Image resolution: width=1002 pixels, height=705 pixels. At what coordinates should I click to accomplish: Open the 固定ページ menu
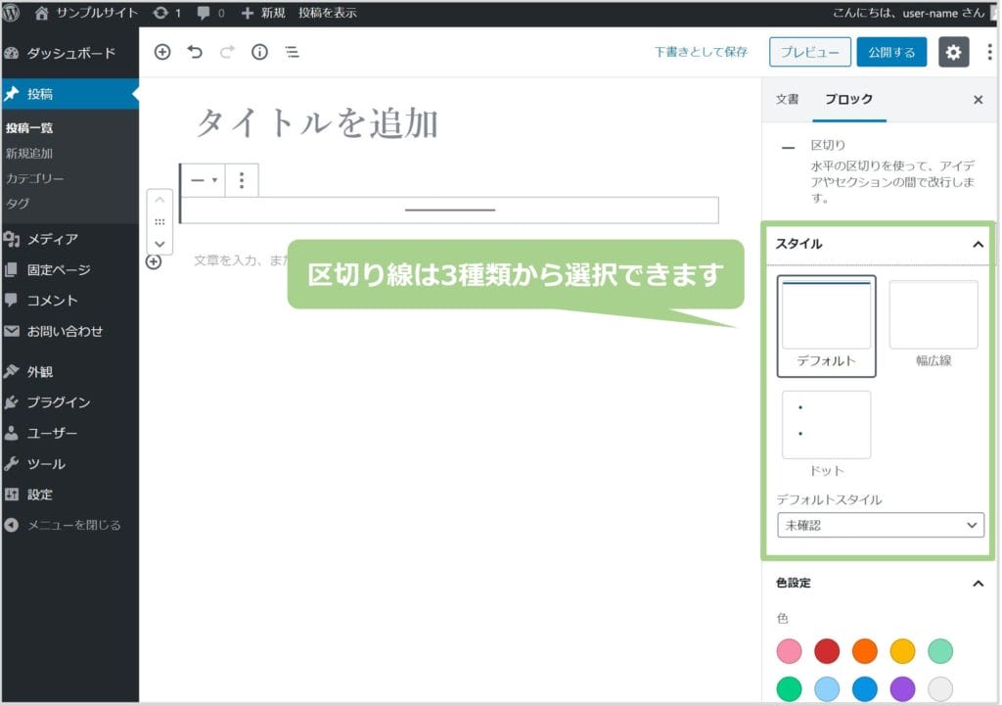click(x=69, y=270)
